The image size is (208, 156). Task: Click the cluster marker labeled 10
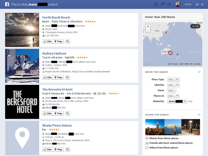click(x=170, y=53)
